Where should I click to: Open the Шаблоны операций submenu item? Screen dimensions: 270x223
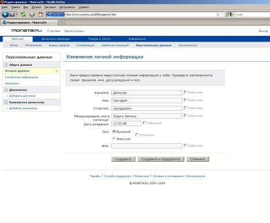click(x=115, y=45)
